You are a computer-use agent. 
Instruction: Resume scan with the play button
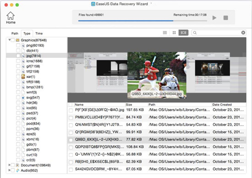click(214, 18)
